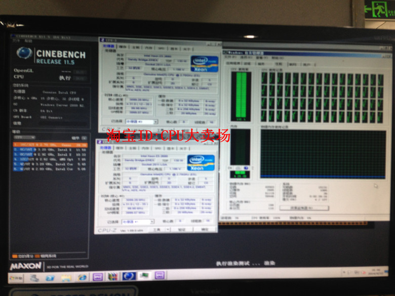
Task: Switch to 缓存 tab in lower CPU-Z window
Action: (120, 148)
